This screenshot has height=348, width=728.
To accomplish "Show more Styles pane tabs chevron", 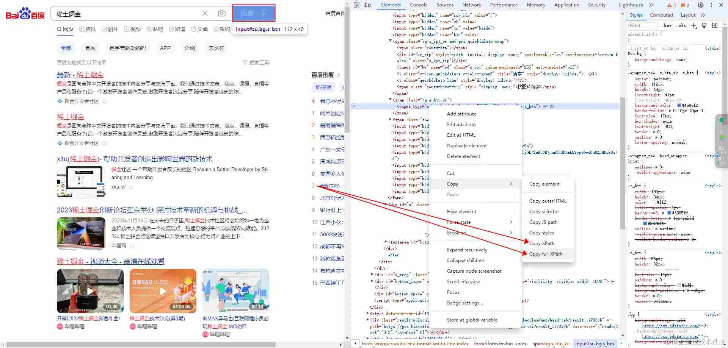I will point(703,15).
